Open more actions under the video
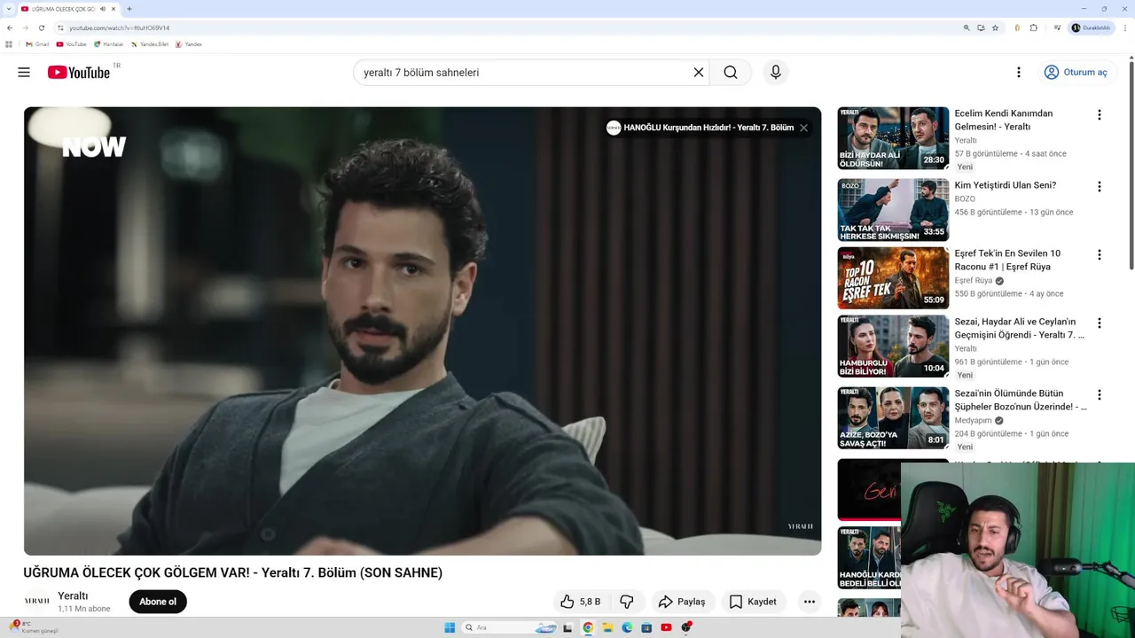This screenshot has height=638, width=1135. point(810,602)
